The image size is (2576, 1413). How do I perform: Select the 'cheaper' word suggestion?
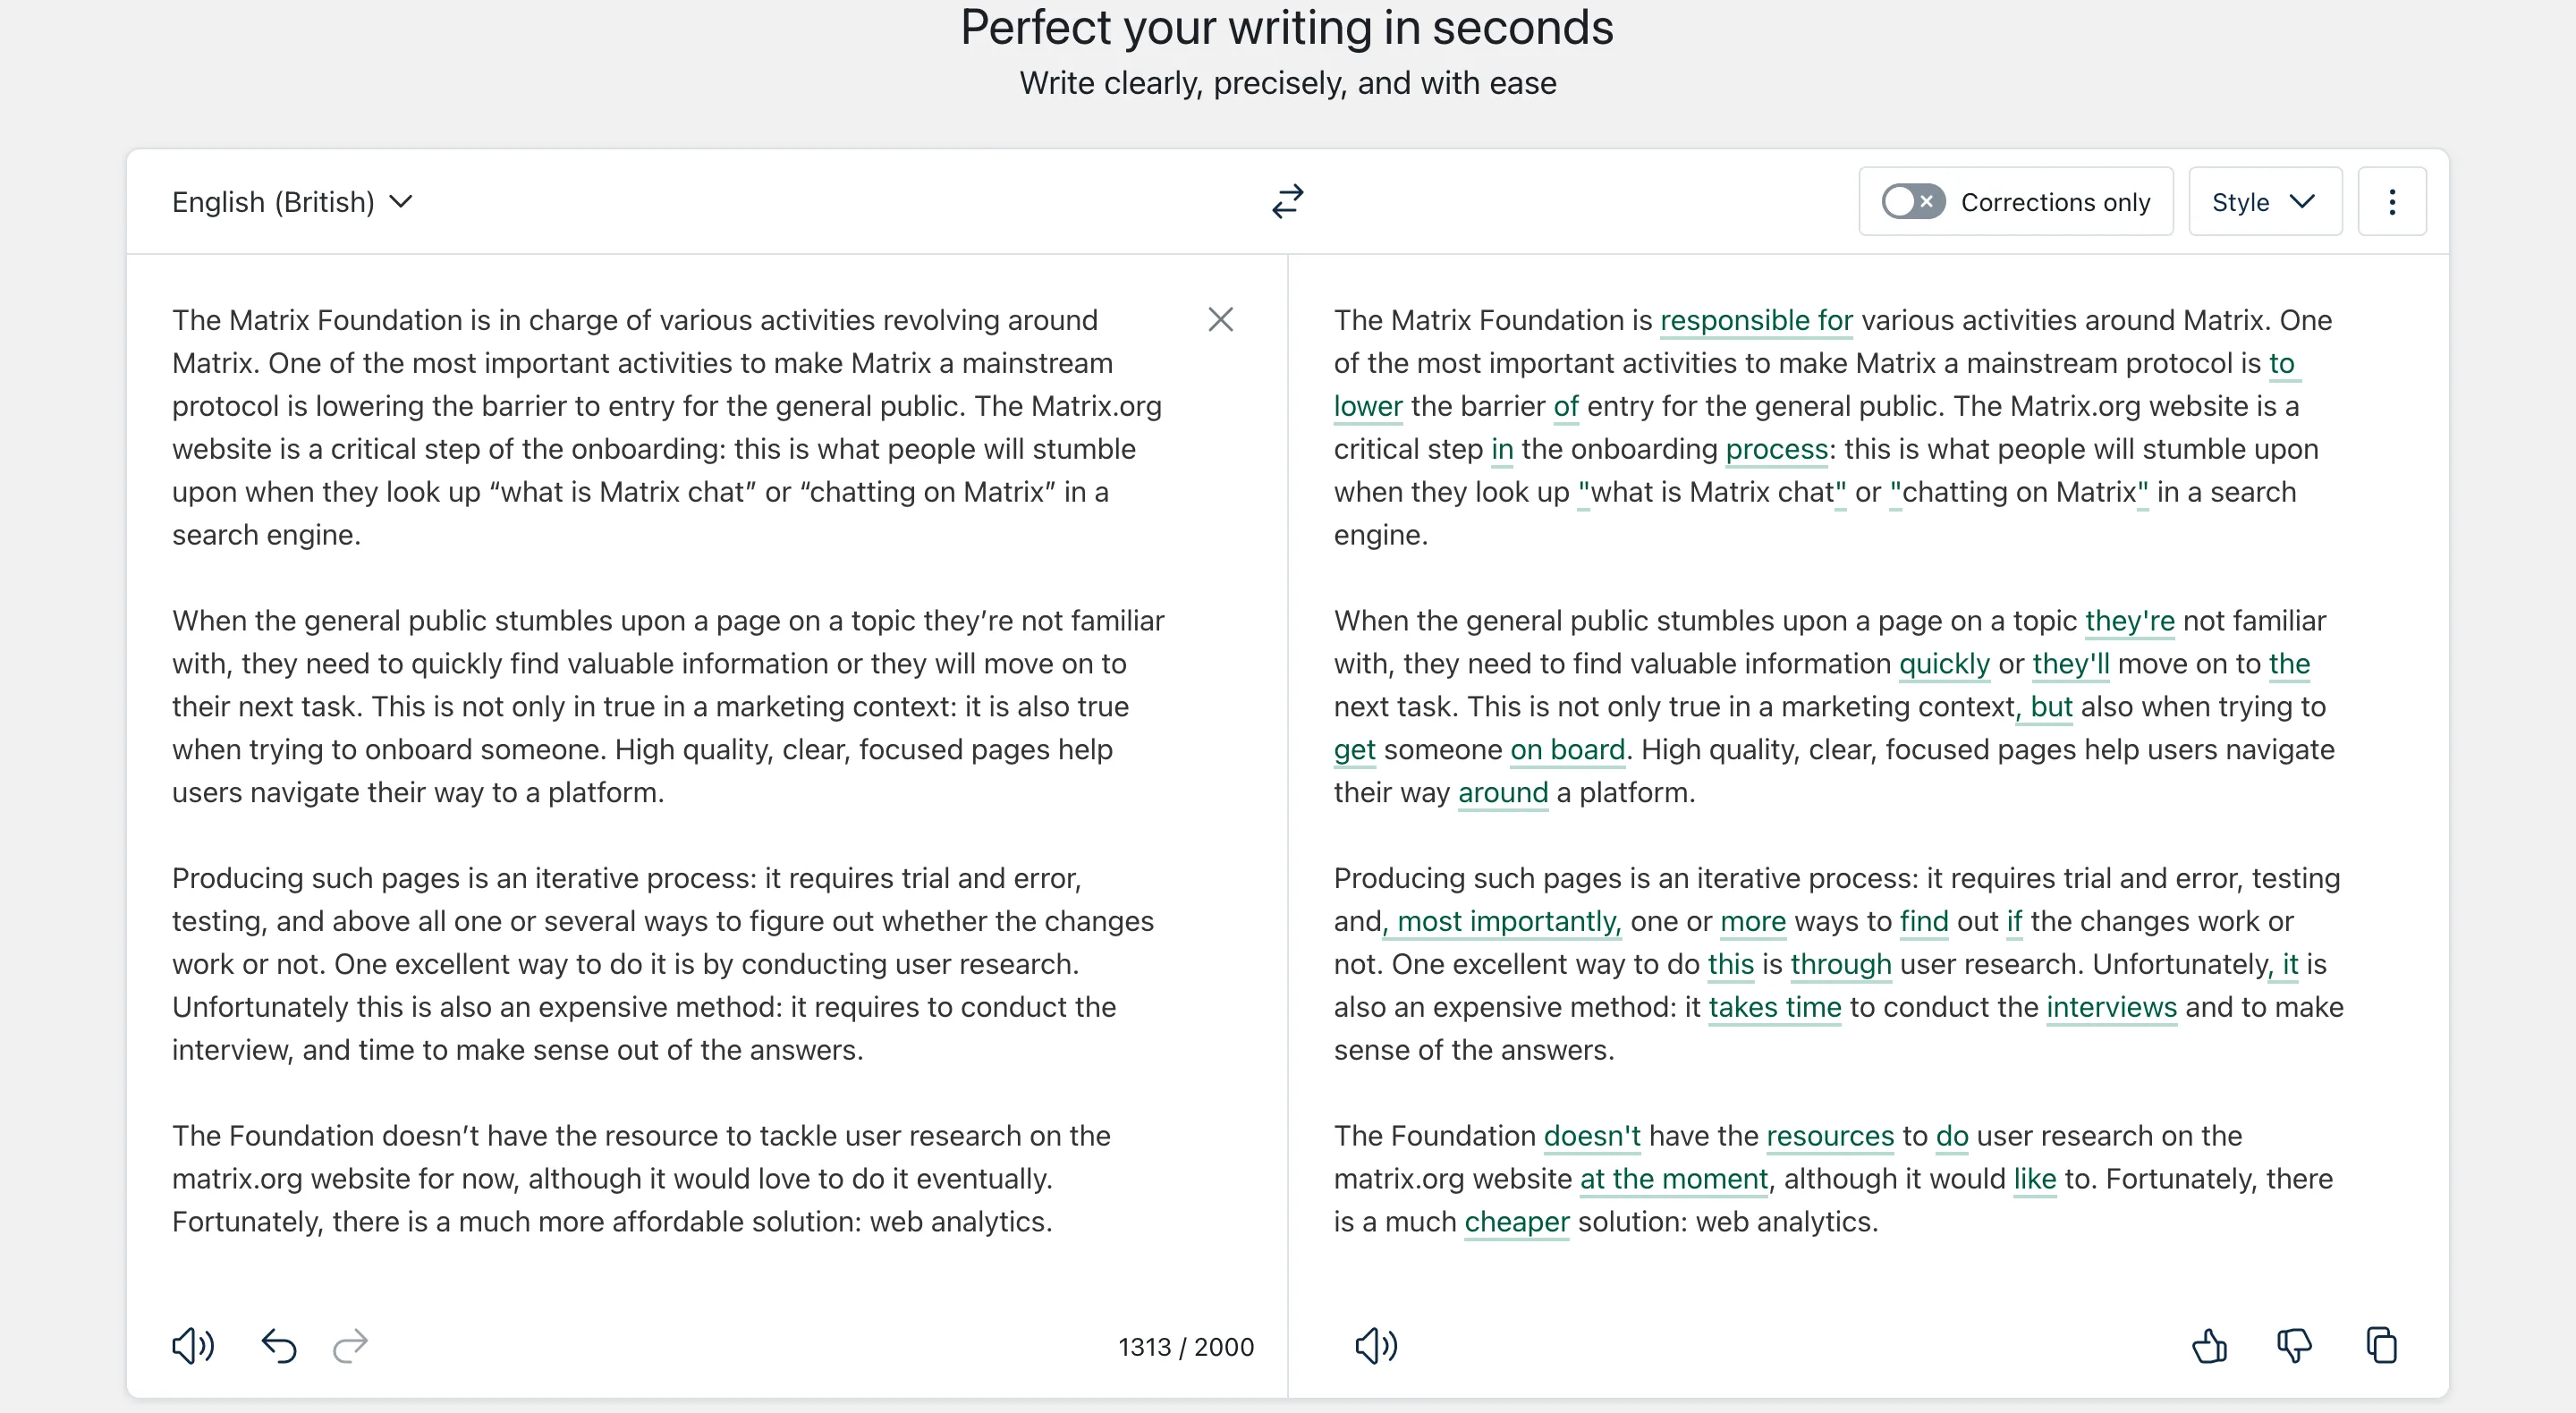(x=1516, y=1221)
